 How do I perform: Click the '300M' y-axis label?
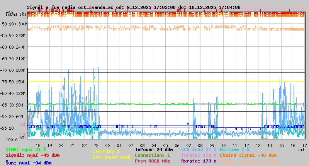[x=22, y=24]
